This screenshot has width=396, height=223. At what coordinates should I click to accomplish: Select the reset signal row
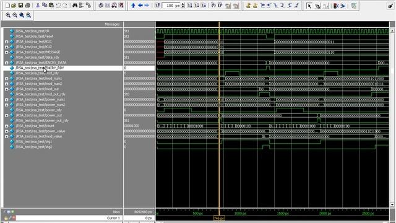tap(63, 37)
